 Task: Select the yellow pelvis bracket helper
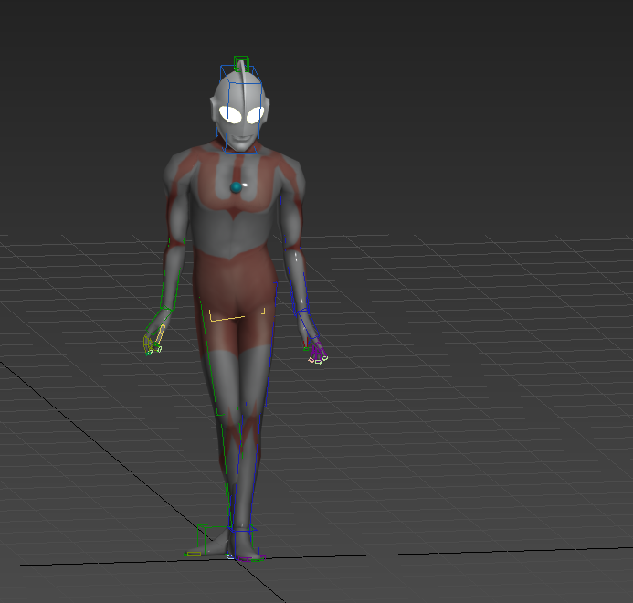click(237, 314)
